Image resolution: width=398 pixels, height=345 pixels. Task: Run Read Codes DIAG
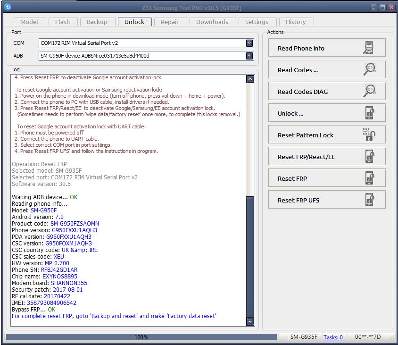click(327, 91)
